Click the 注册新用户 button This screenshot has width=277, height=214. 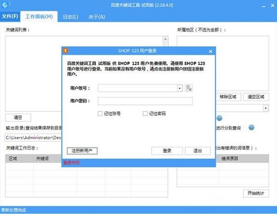[x=82, y=151]
